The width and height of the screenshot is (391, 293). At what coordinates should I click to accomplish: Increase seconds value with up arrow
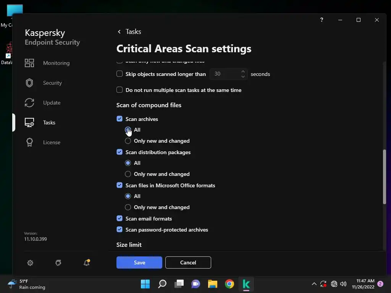coord(243,71)
